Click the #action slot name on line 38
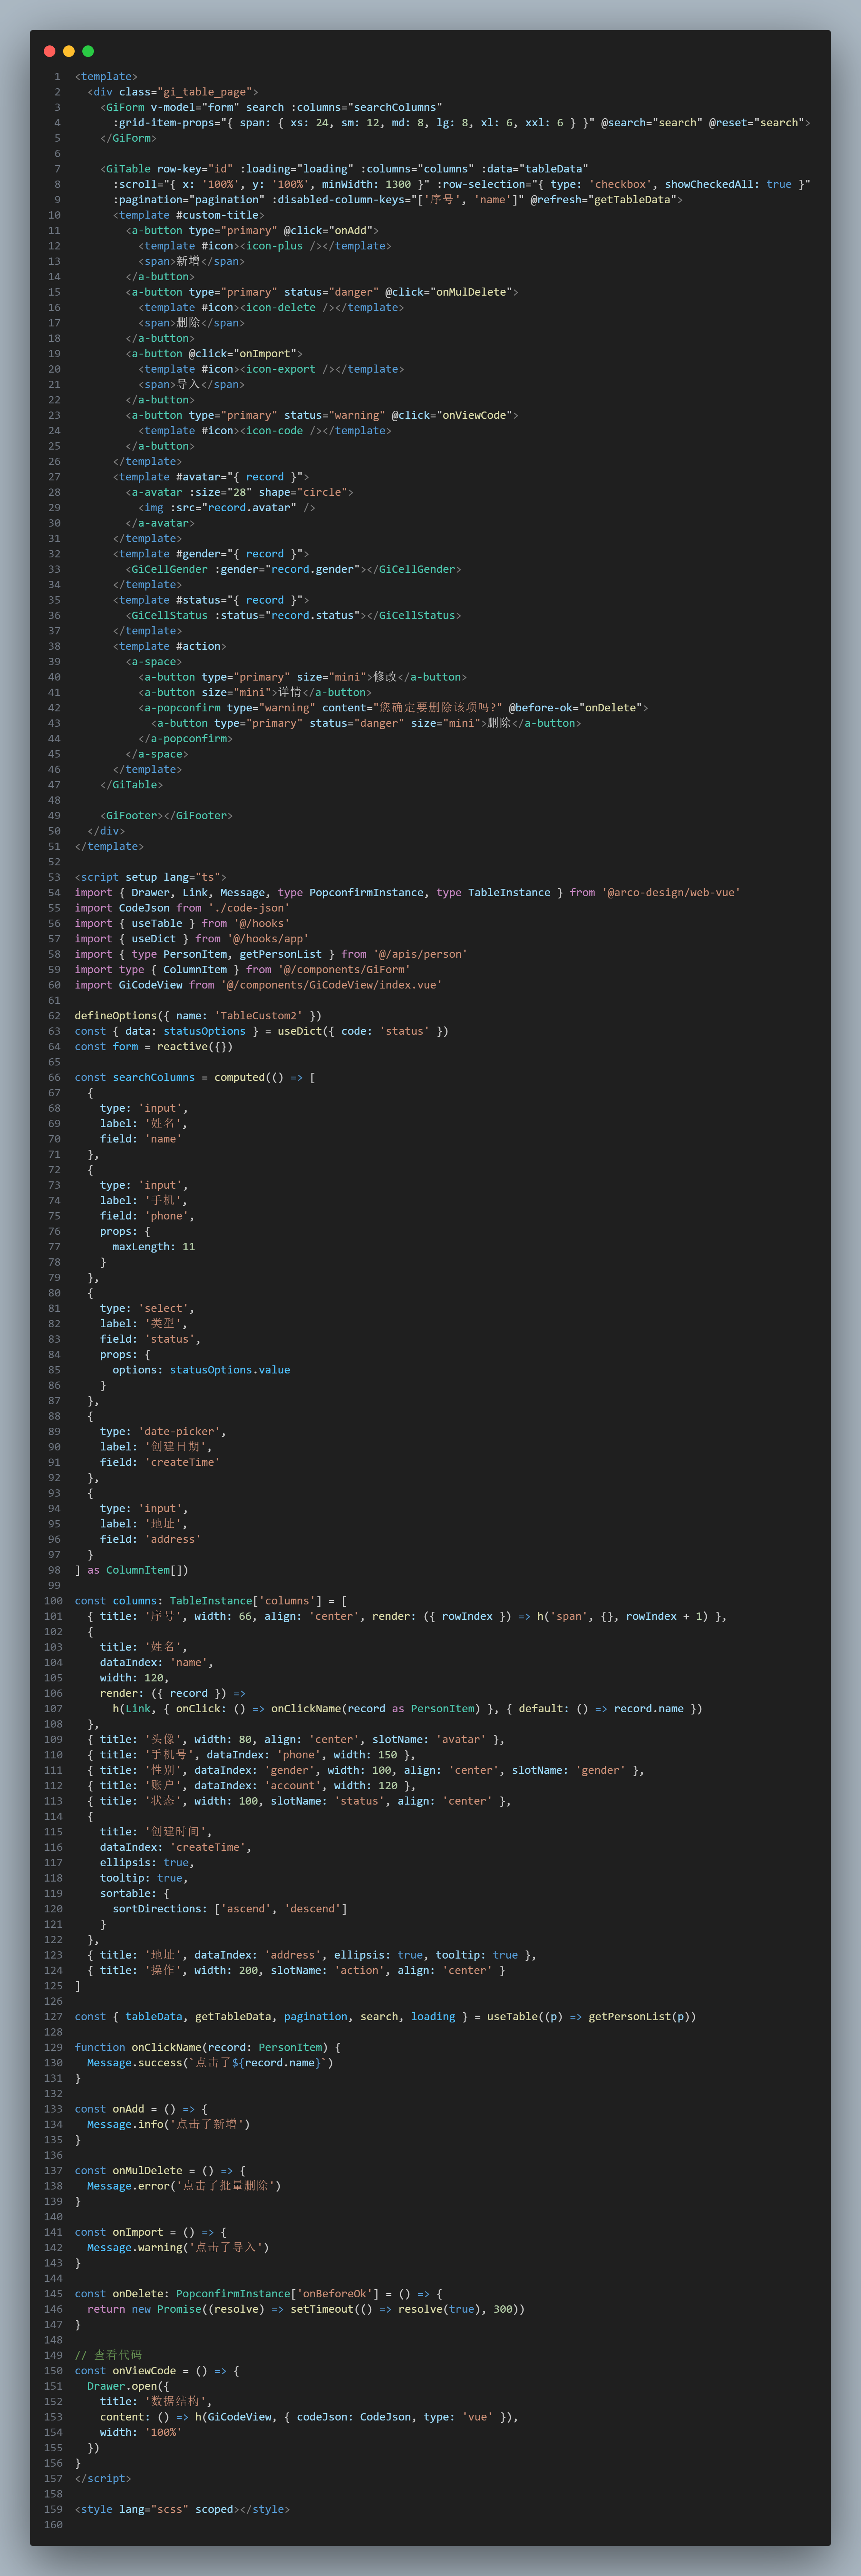Viewport: 861px width, 2576px height. tap(198, 646)
